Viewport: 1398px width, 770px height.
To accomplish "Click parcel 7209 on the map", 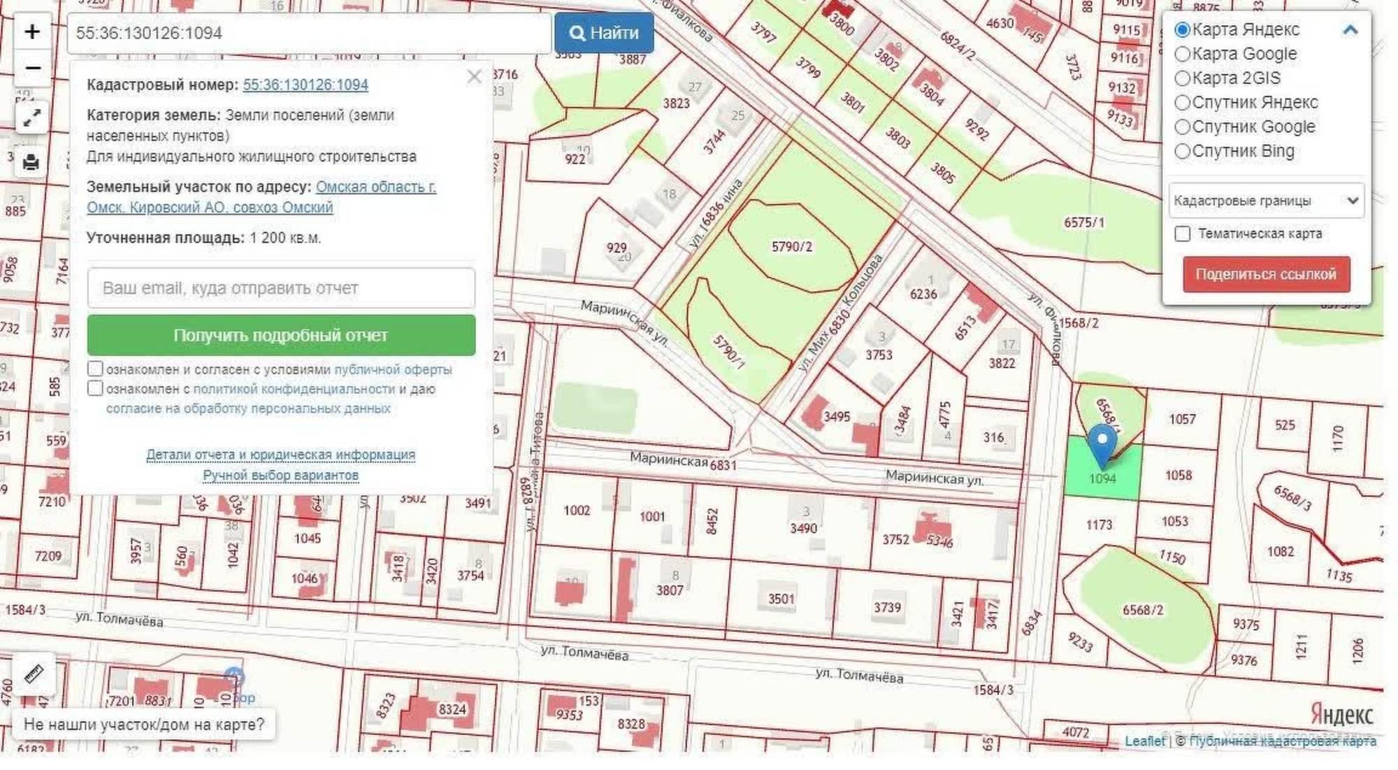I will (x=48, y=556).
